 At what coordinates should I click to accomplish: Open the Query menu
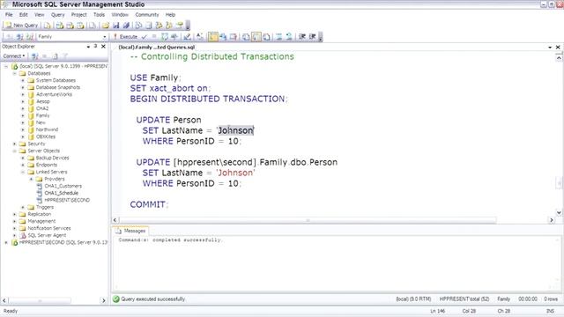click(57, 15)
